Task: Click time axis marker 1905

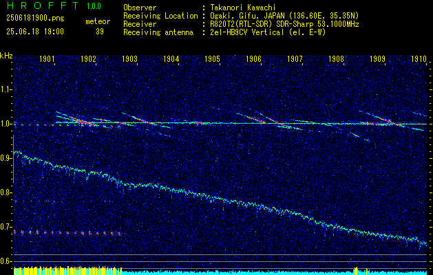Action: click(x=212, y=59)
